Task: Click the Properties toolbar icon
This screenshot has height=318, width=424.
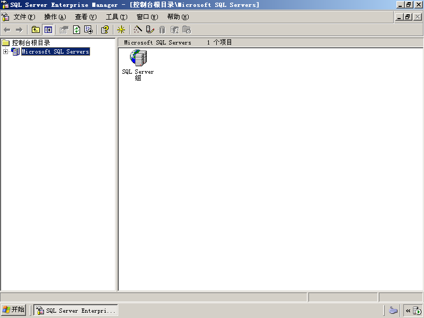Action: [x=64, y=30]
